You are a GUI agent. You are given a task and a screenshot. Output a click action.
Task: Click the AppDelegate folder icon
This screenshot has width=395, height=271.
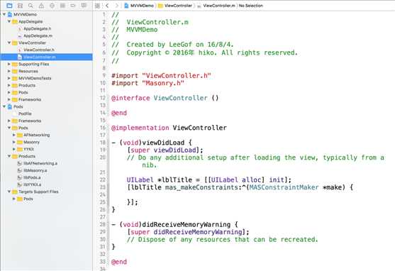pyautogui.click(x=15, y=21)
